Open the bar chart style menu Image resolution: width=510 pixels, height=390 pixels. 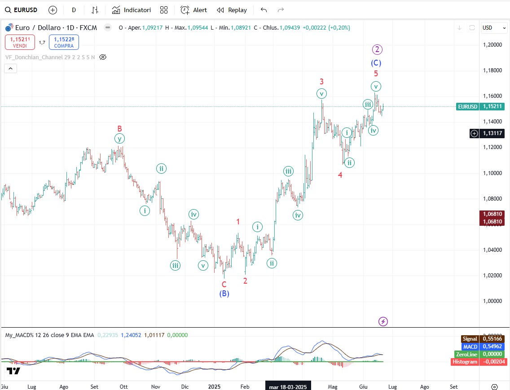[x=95, y=10]
